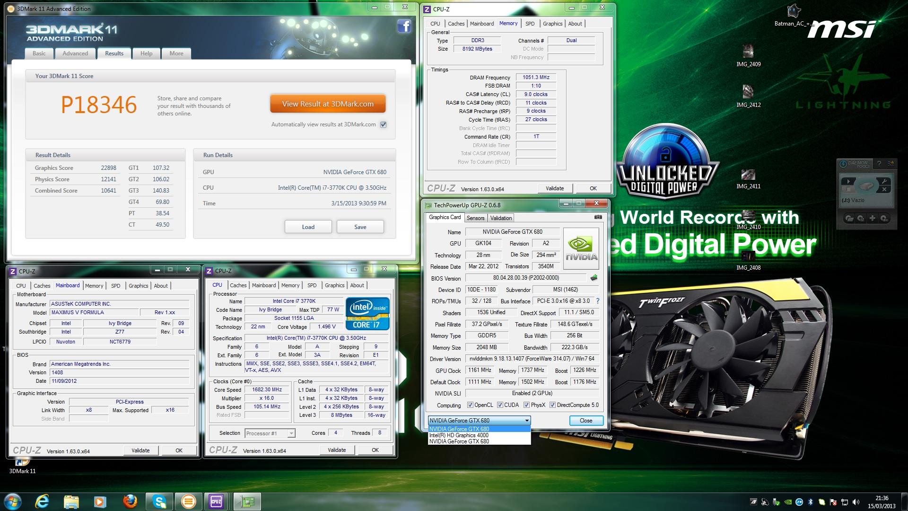The image size is (908, 511).
Task: Click the Graphics Score value 22898
Action: click(108, 168)
